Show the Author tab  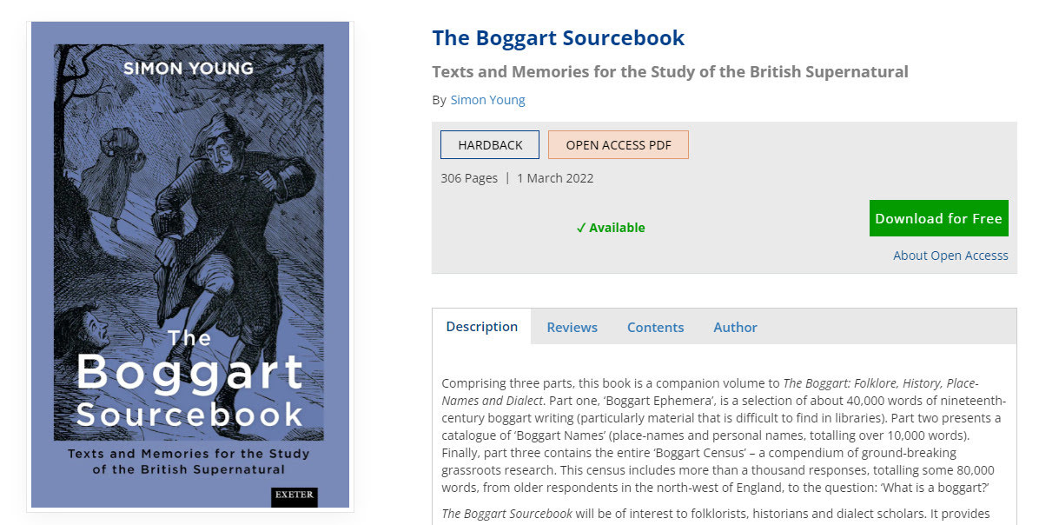(x=735, y=327)
